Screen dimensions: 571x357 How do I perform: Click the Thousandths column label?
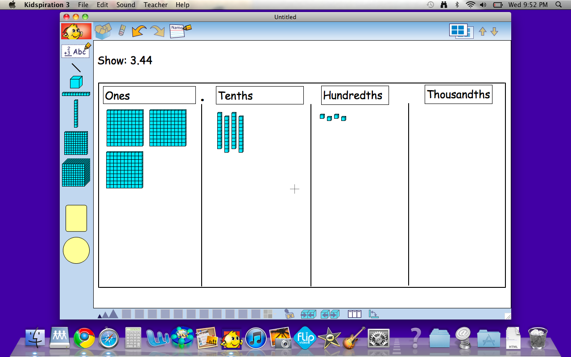[x=459, y=94]
